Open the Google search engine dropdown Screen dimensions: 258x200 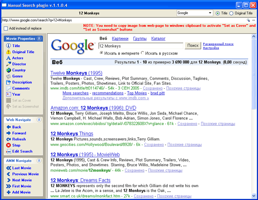210,13
